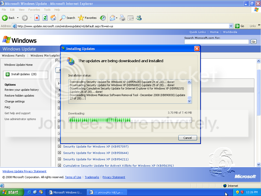
Task: Click the Internet zone globe icon
Action: click(225, 186)
